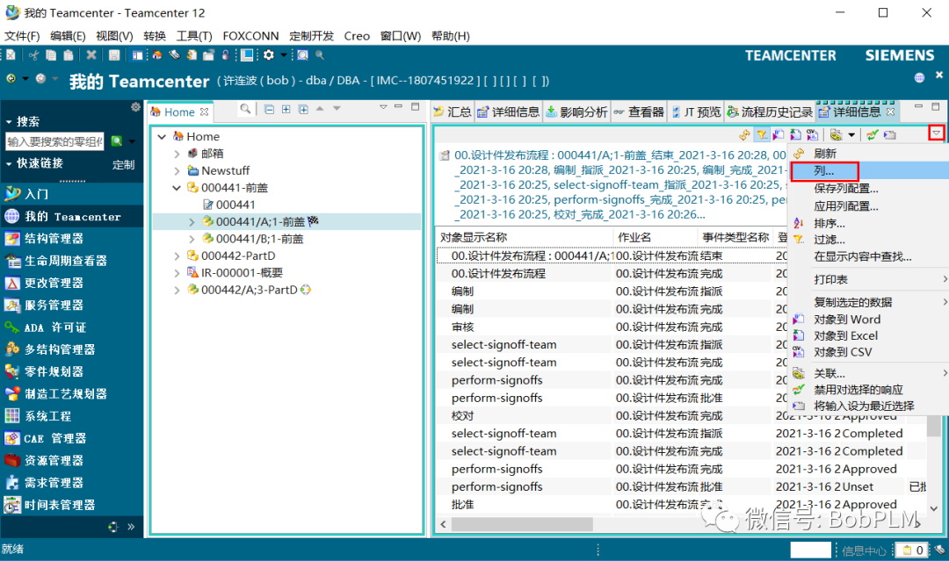This screenshot has width=949, height=561.
Task: Click the Delete X toolbar icon
Action: pos(91,55)
